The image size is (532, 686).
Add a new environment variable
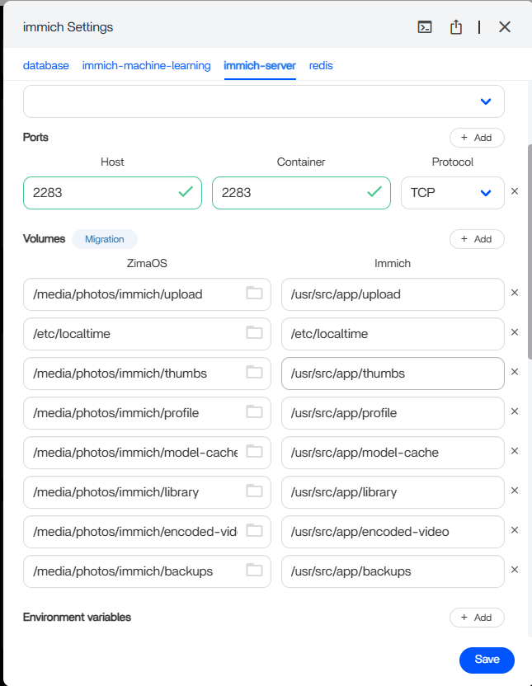click(x=477, y=618)
